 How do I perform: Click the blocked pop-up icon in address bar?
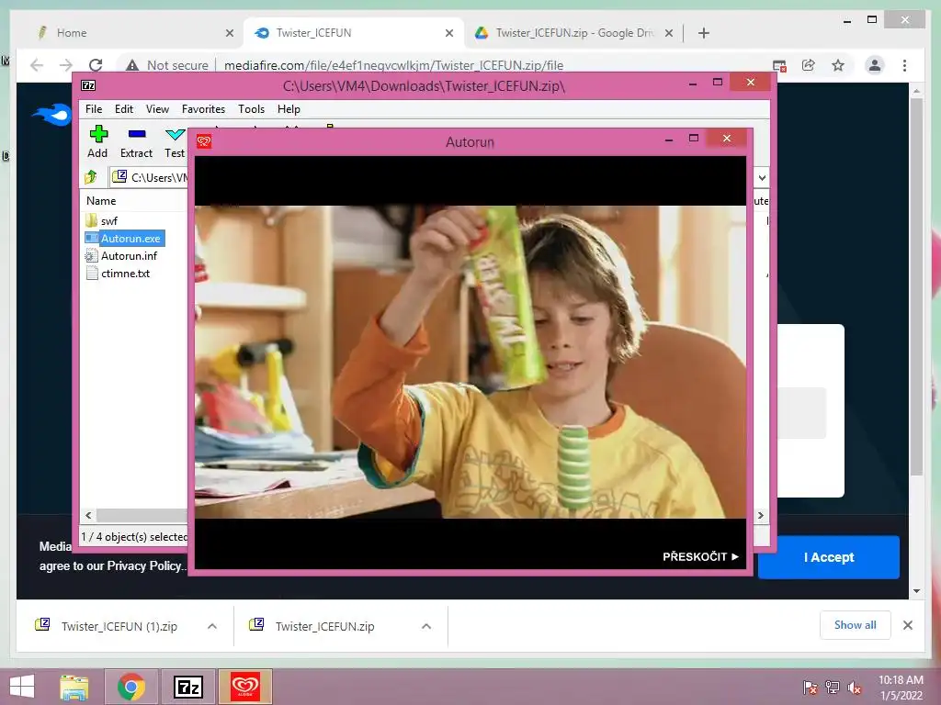pyautogui.click(x=779, y=65)
